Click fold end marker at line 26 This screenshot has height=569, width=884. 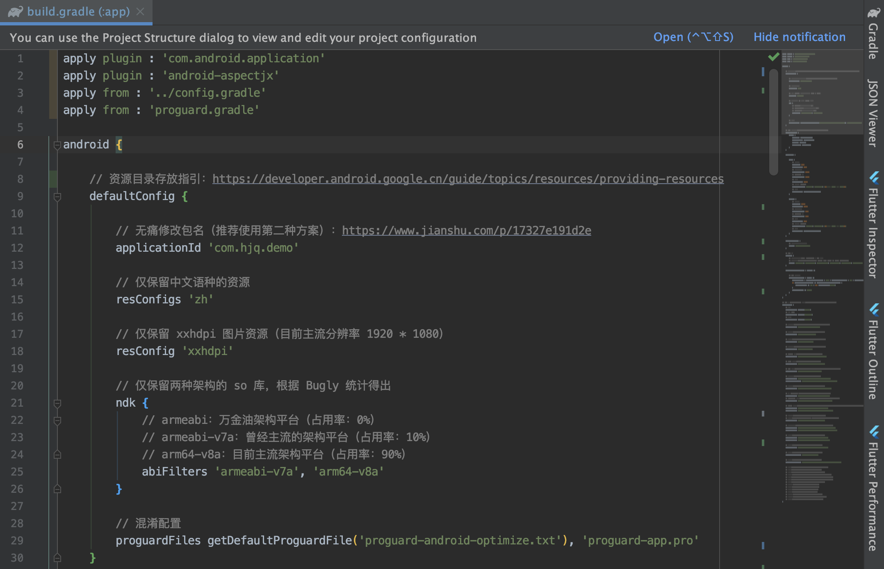pyautogui.click(x=57, y=489)
